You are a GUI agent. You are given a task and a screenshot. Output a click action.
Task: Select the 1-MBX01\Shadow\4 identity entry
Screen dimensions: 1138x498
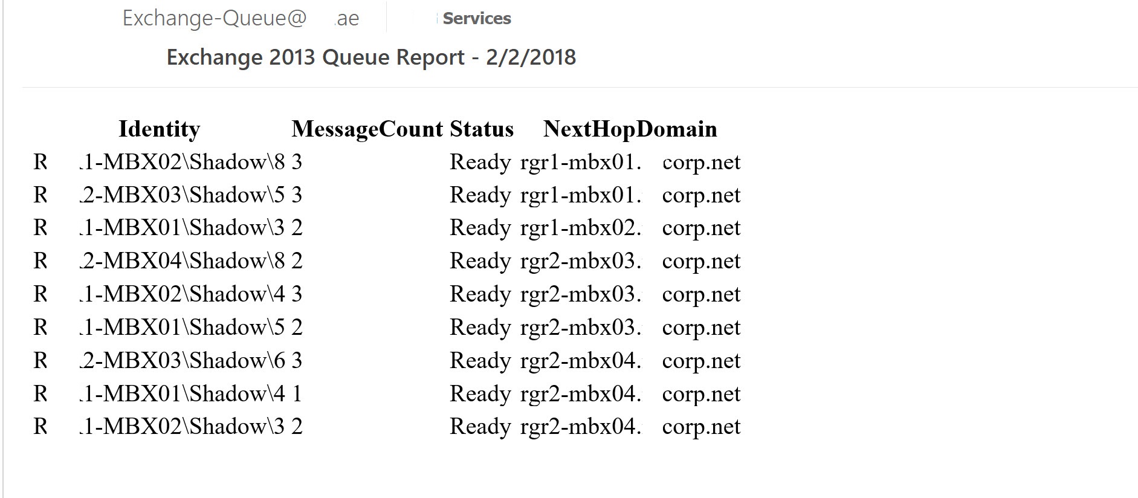coord(182,393)
